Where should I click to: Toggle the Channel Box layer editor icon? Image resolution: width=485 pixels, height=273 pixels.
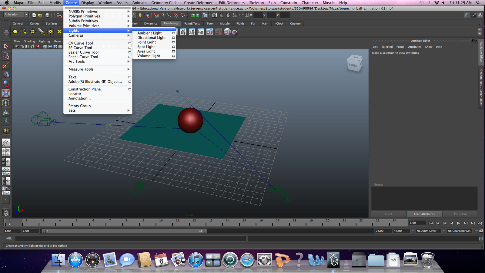coord(480,15)
